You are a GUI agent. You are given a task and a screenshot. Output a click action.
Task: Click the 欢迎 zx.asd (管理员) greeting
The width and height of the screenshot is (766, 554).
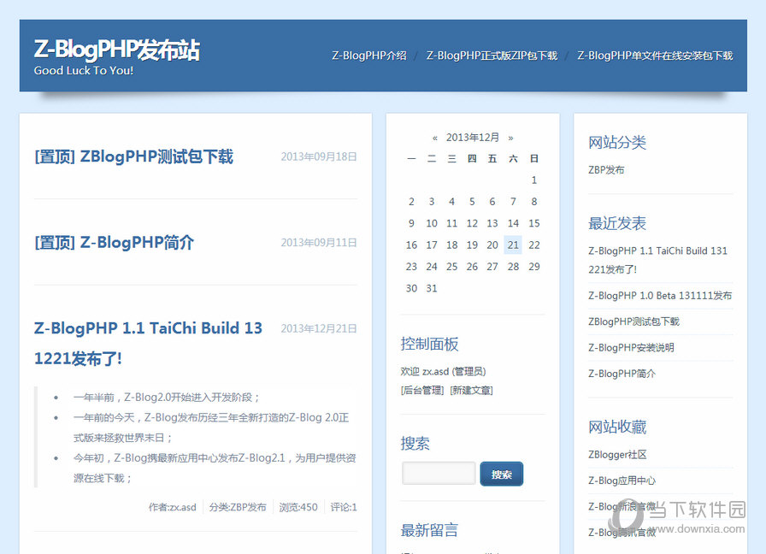(443, 371)
